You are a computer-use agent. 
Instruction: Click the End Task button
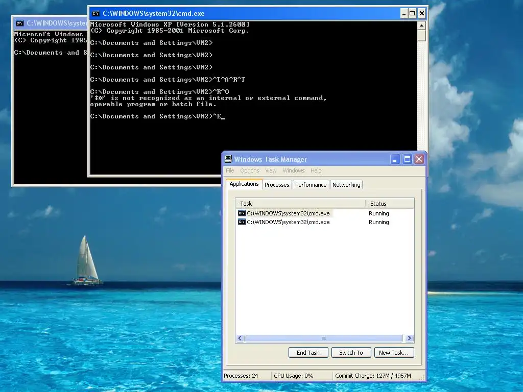308,353
